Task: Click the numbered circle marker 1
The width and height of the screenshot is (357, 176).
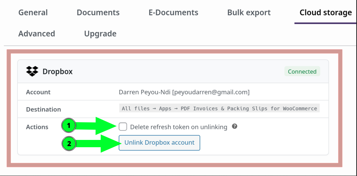Action: (69, 126)
